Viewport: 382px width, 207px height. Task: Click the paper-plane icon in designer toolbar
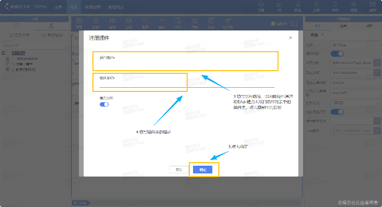(x=227, y=24)
